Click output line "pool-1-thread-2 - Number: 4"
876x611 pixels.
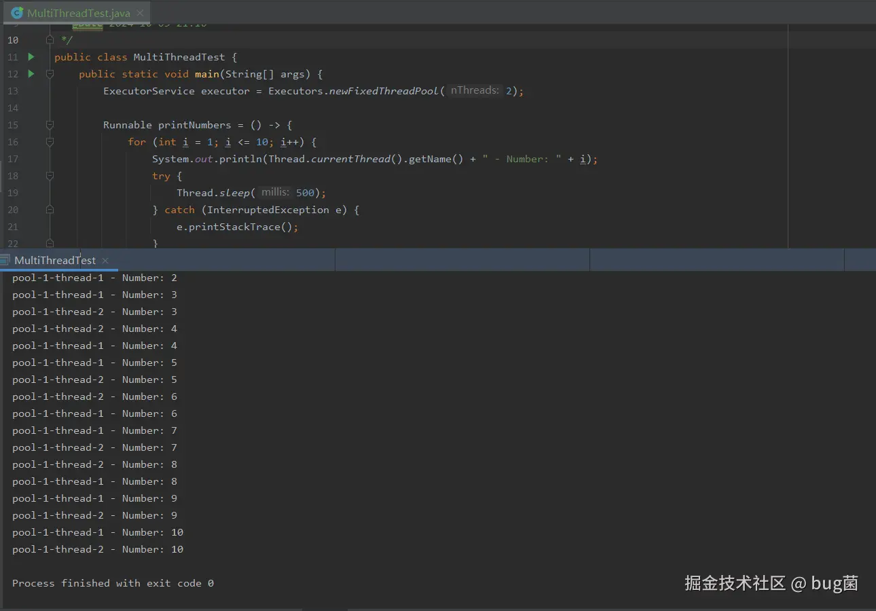(x=94, y=329)
